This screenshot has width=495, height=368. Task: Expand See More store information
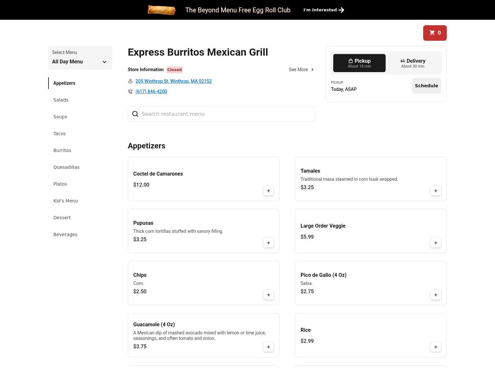tap(301, 70)
